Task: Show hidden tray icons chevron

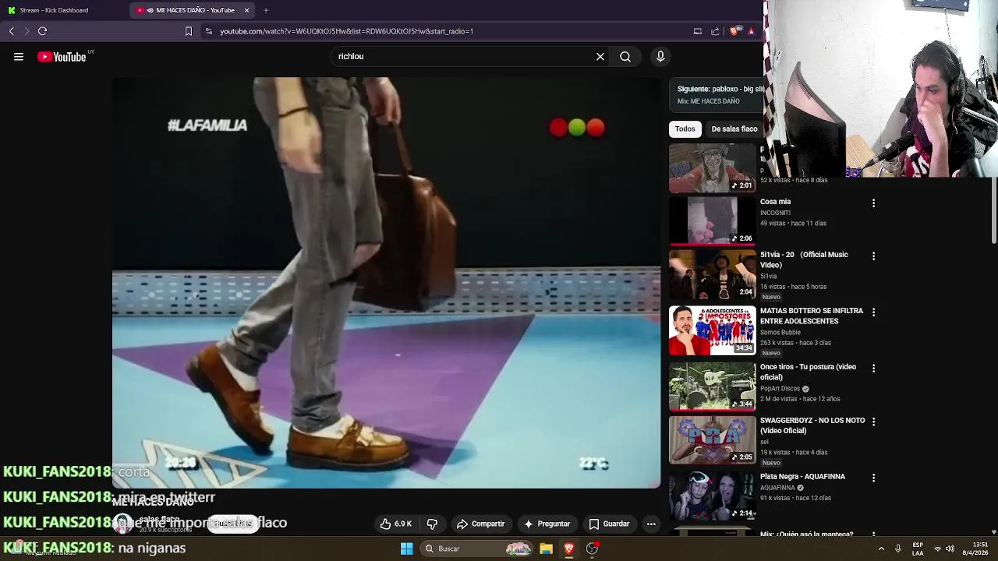Action: (x=881, y=549)
